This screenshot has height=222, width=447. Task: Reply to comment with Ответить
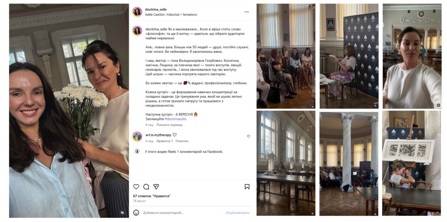tap(182, 141)
